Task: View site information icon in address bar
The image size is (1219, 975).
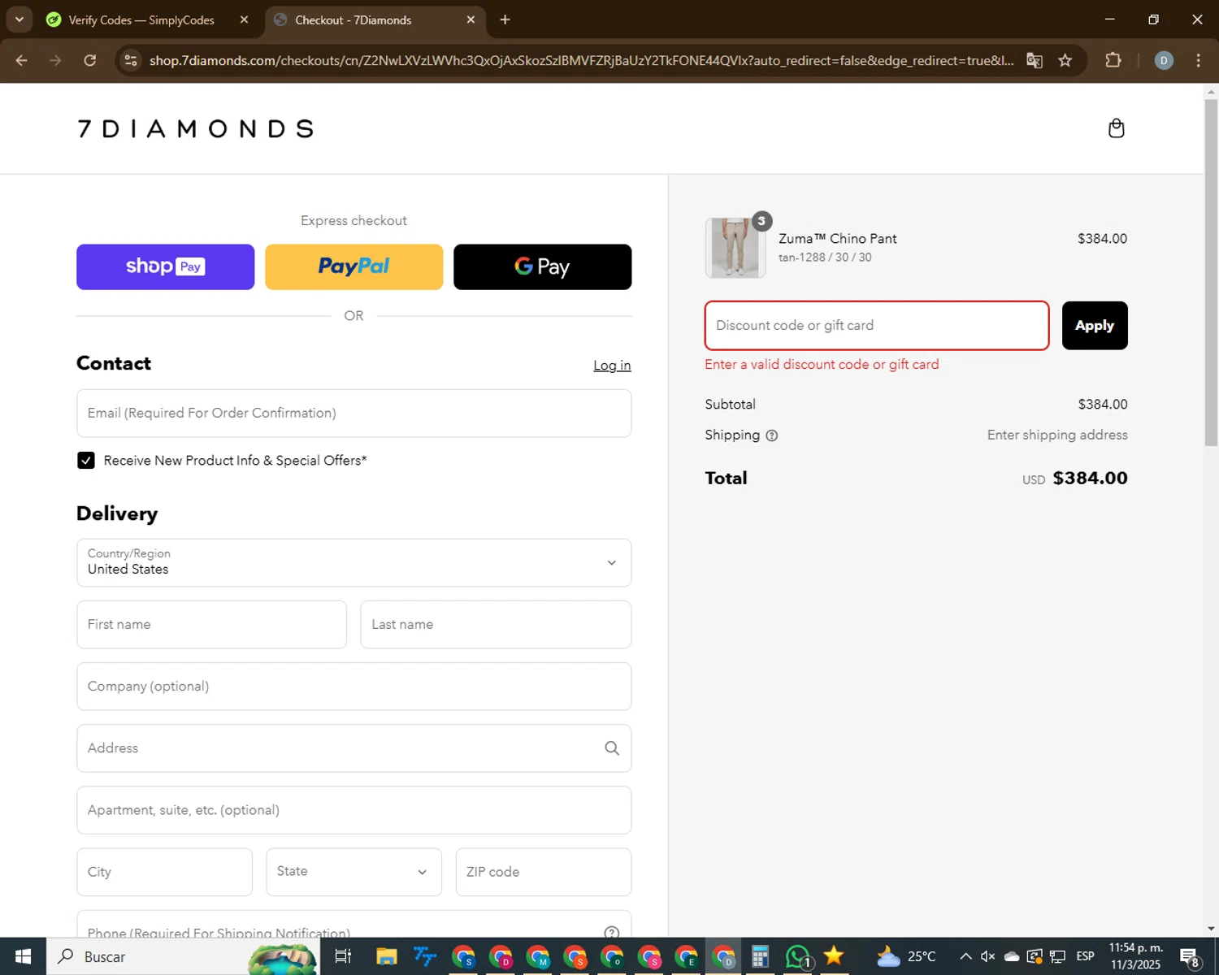Action: (131, 60)
